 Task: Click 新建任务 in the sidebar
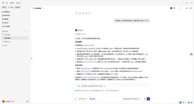pos(6,12)
